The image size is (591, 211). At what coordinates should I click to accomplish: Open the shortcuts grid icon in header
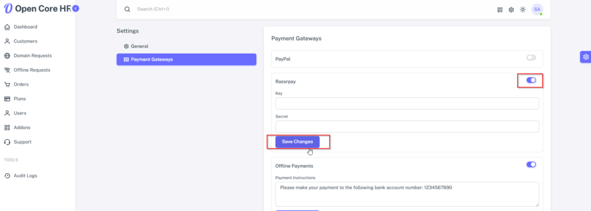(500, 10)
